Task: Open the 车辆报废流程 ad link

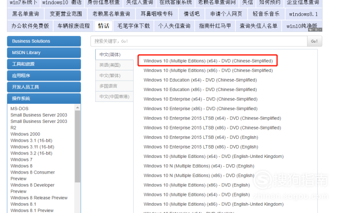Action: click(x=74, y=26)
